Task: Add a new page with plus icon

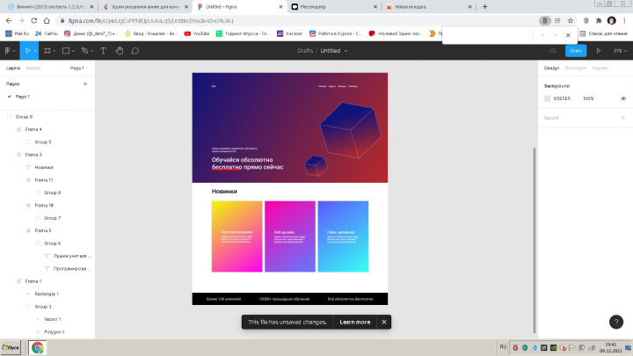Action: tap(85, 84)
